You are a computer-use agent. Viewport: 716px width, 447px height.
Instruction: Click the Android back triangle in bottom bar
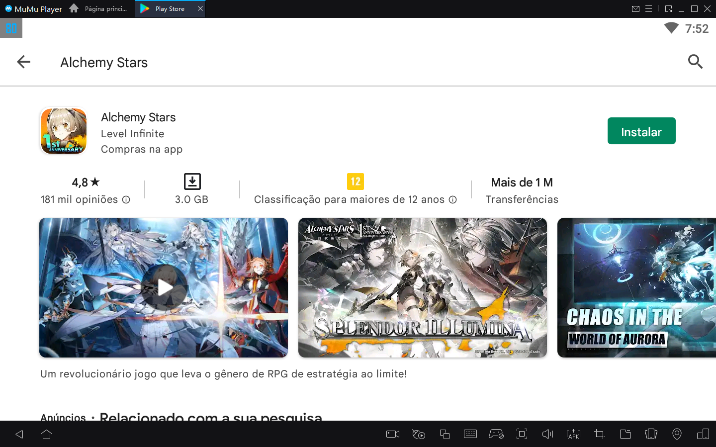coord(19,434)
